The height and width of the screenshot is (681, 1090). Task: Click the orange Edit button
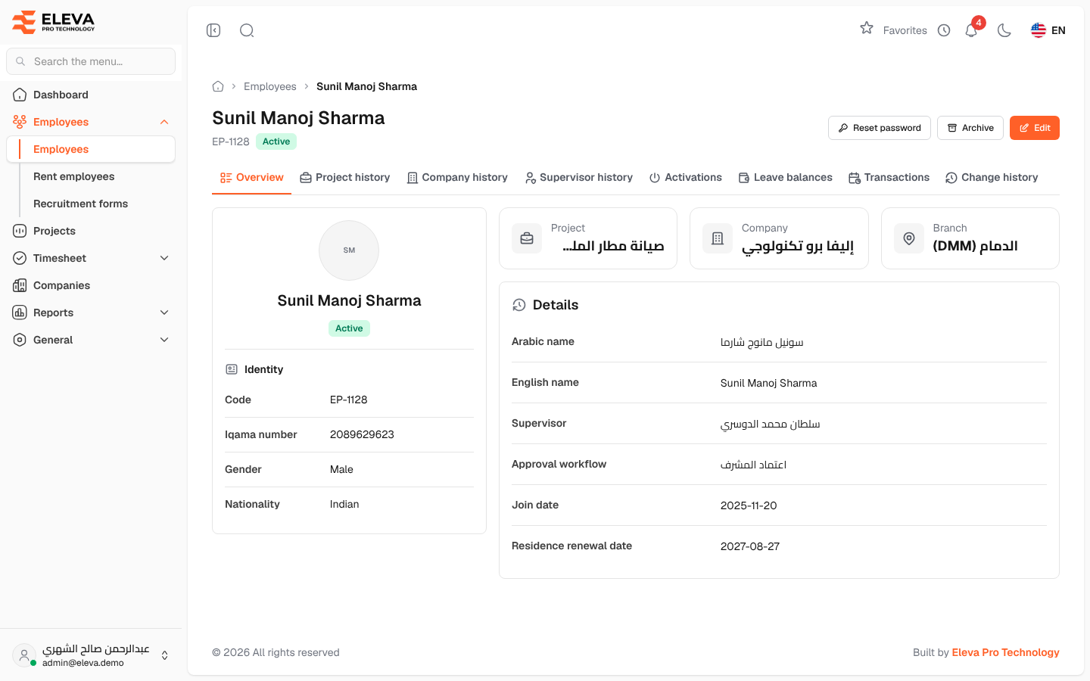1035,128
